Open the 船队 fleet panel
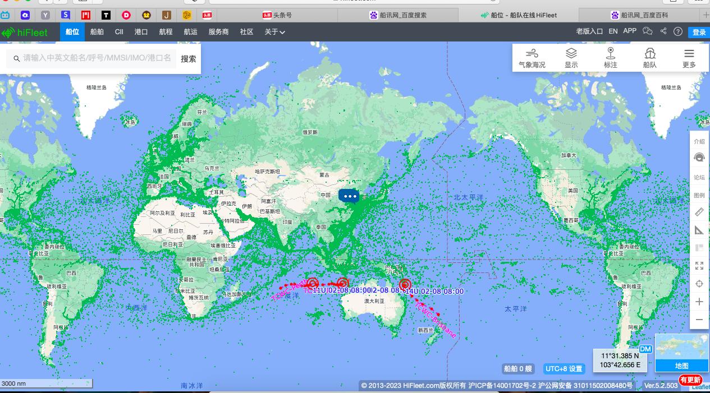 click(649, 58)
